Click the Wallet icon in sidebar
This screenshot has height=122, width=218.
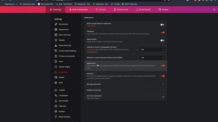pos(56,78)
